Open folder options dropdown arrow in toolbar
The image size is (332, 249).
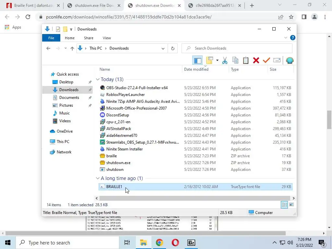(217, 61)
